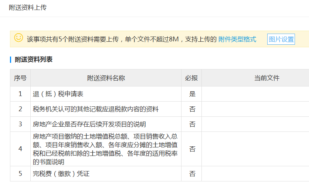The image size is (309, 191).
Task: Click current file cell for row 3
Action: 255,124
